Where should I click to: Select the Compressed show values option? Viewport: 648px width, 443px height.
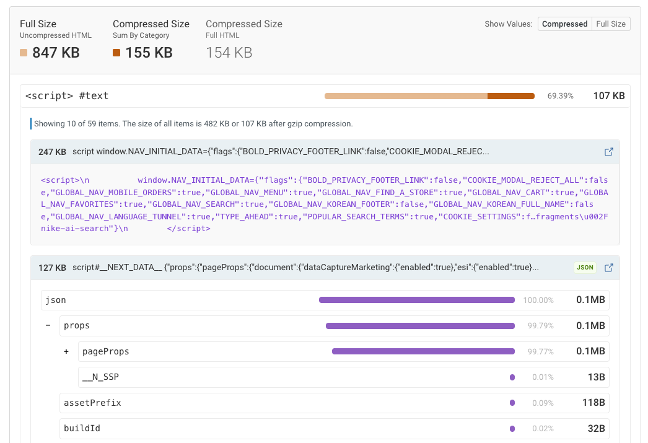(x=564, y=24)
